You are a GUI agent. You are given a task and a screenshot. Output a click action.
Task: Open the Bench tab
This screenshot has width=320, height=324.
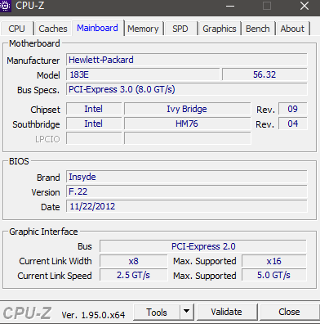(x=258, y=29)
